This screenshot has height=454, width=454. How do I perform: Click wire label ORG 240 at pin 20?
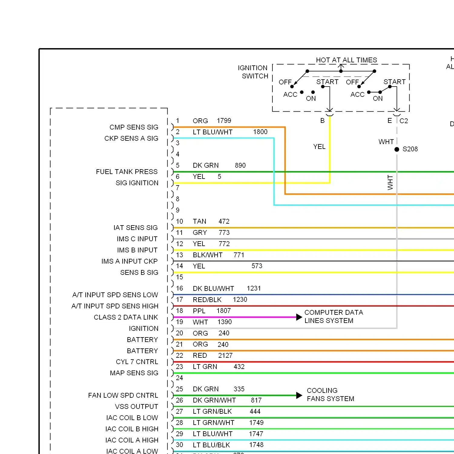pyautogui.click(x=211, y=333)
